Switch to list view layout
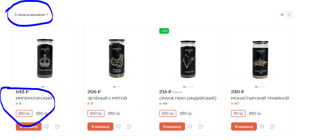The image size is (319, 140). tap(289, 15)
